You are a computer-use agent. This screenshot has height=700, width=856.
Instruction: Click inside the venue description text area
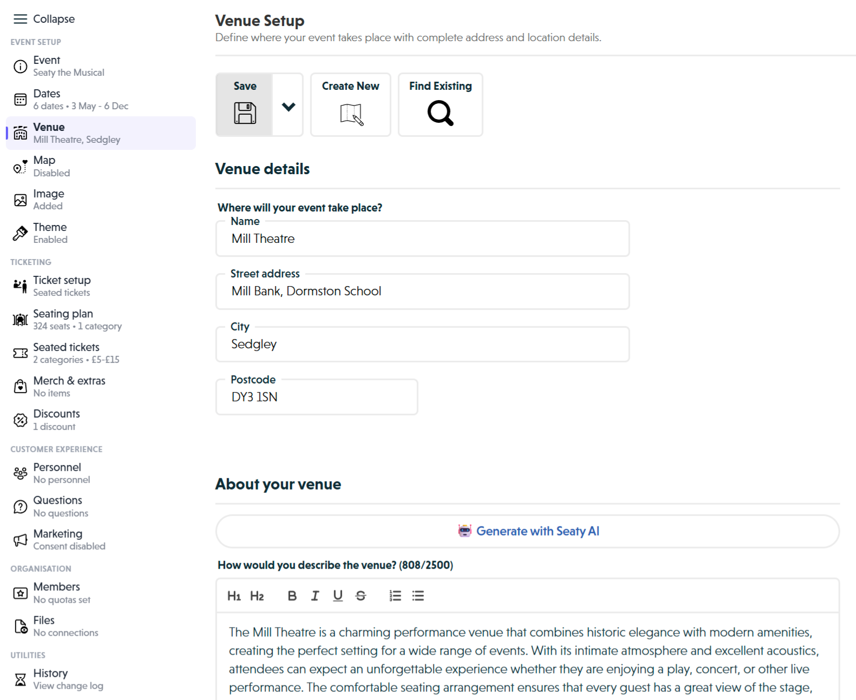pos(527,657)
